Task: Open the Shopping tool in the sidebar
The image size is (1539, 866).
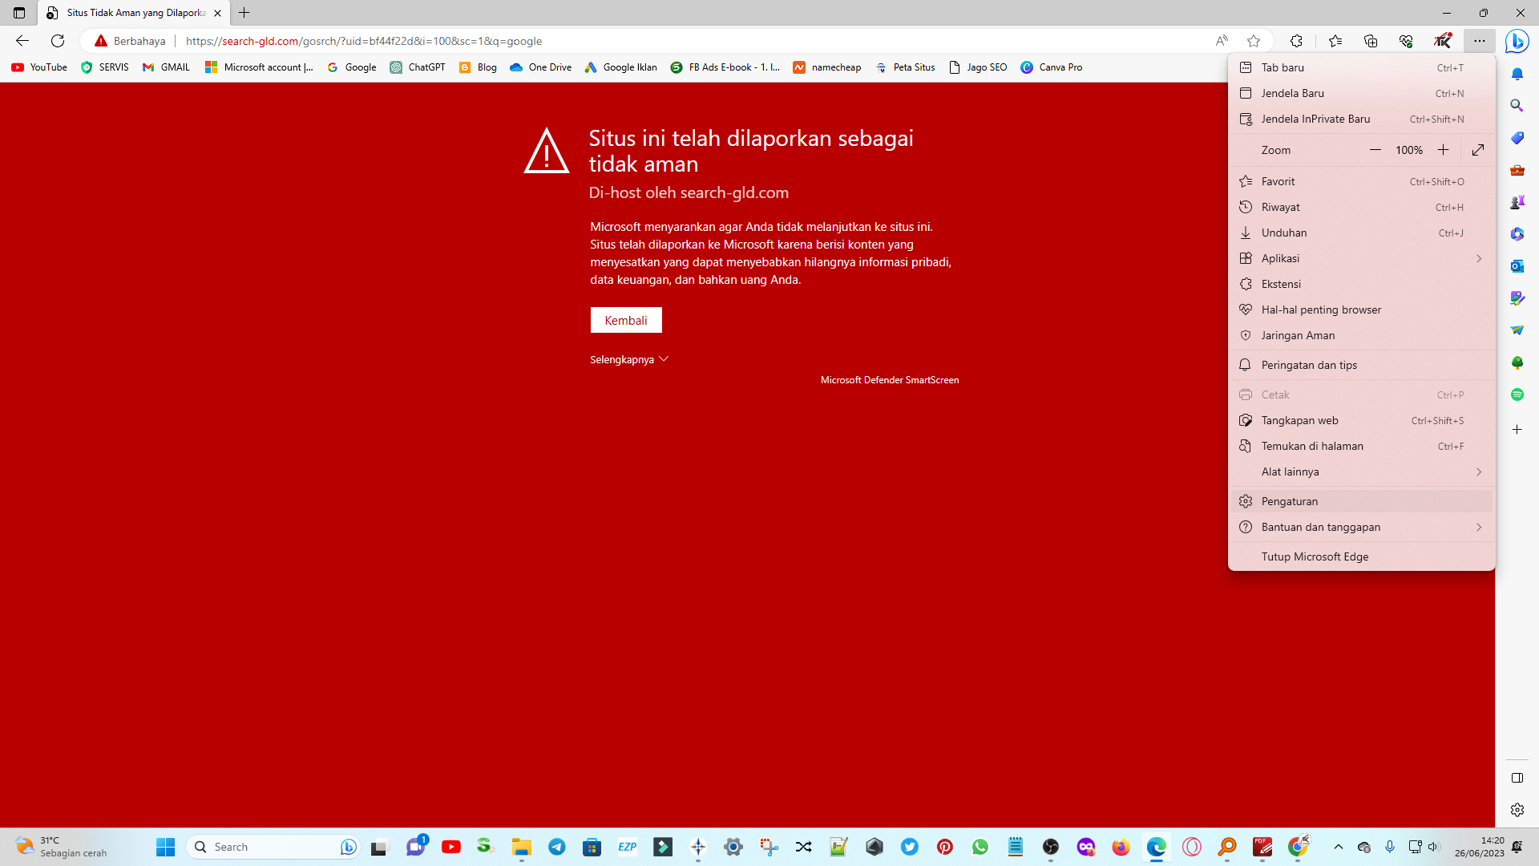Action: click(1517, 138)
